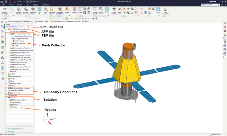Click the notification bell in the left sidebar
This screenshot has height=136, width=227.
pyautogui.click(x=3, y=63)
